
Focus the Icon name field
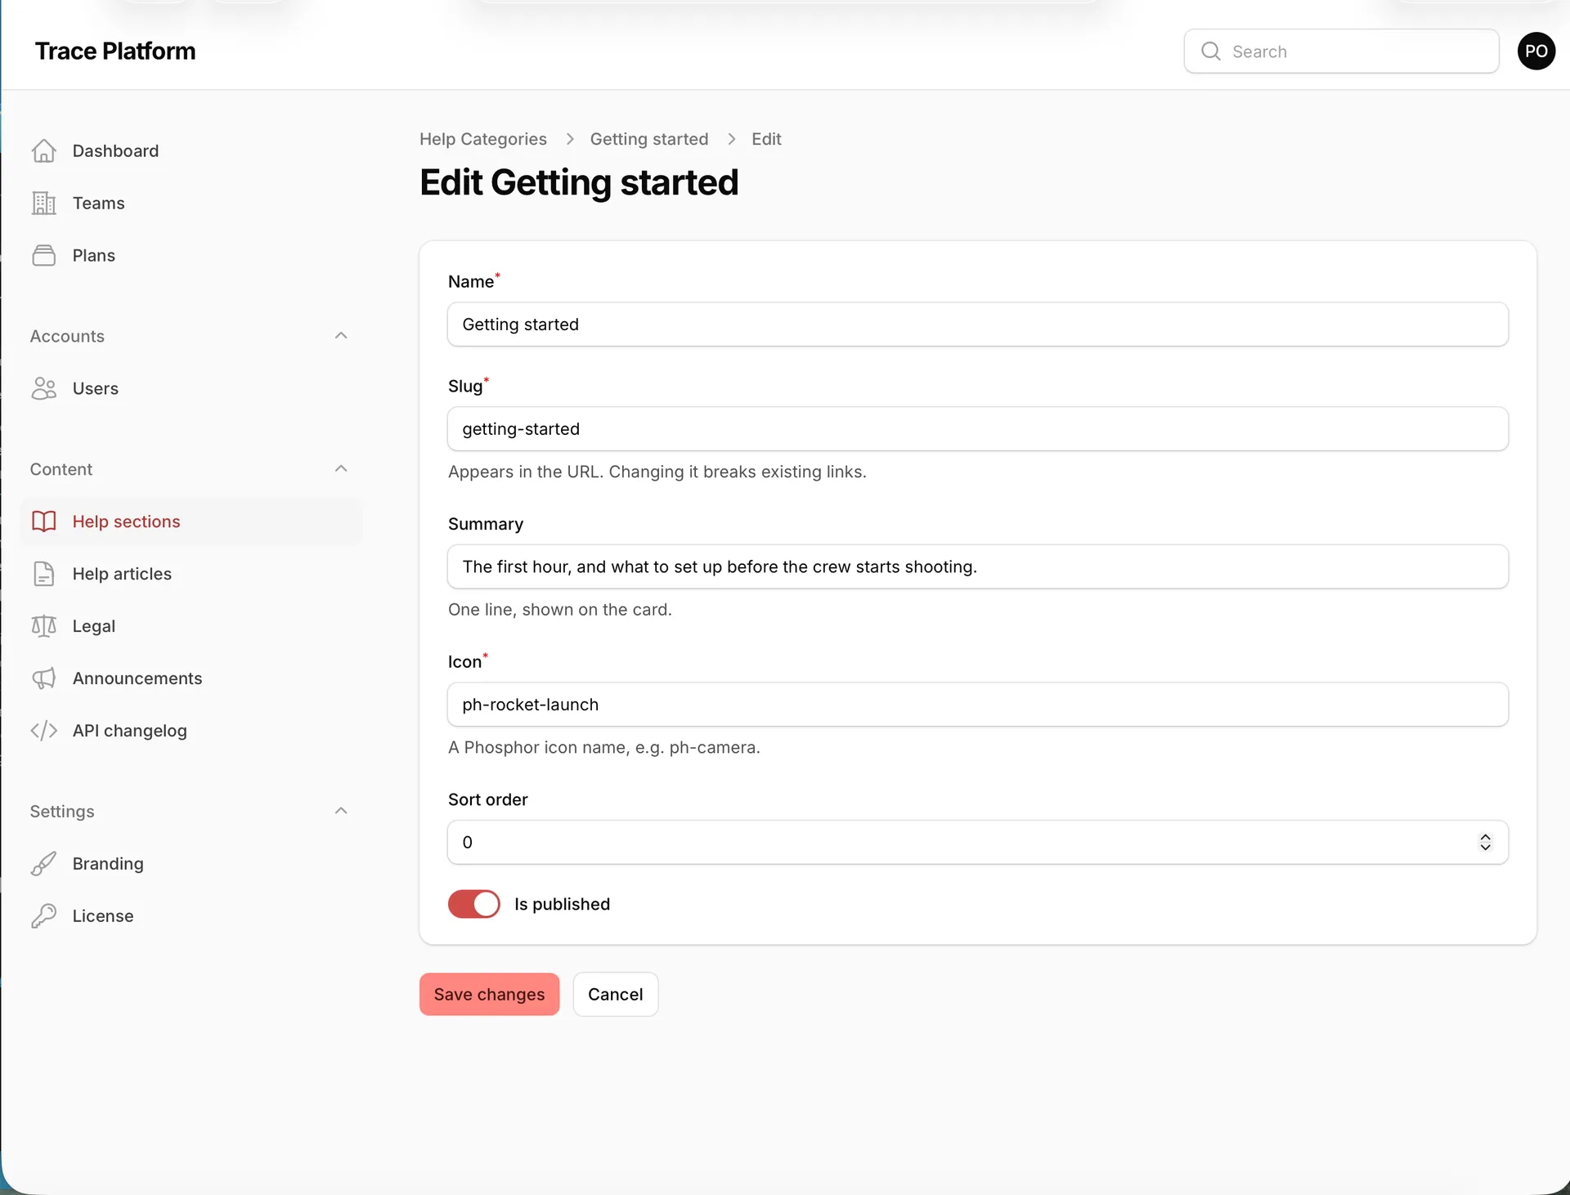[x=978, y=705]
